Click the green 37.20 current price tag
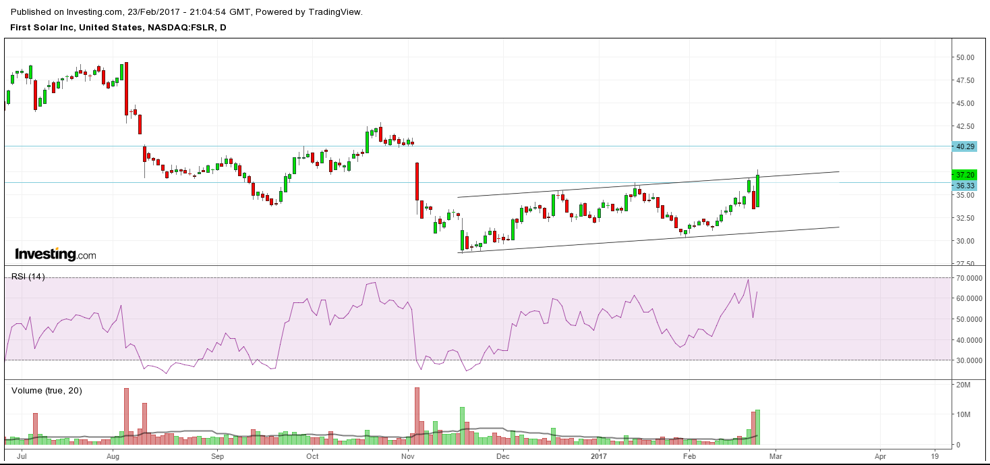The height and width of the screenshot is (465, 990). point(966,174)
